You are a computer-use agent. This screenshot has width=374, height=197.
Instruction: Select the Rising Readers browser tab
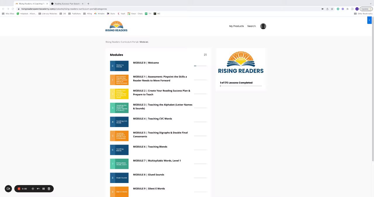[32, 4]
